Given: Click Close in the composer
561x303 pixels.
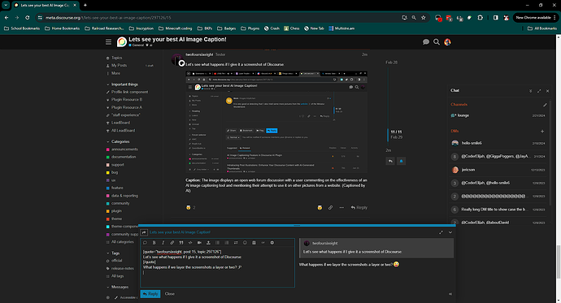Looking at the screenshot, I should [170, 294].
